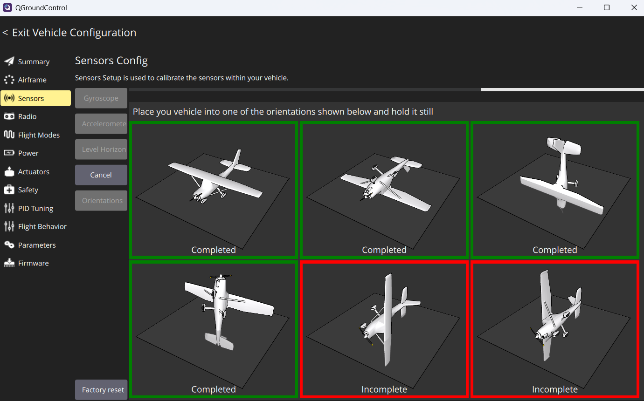Select the Radio controller icon
This screenshot has height=401, width=644.
pyautogui.click(x=9, y=116)
